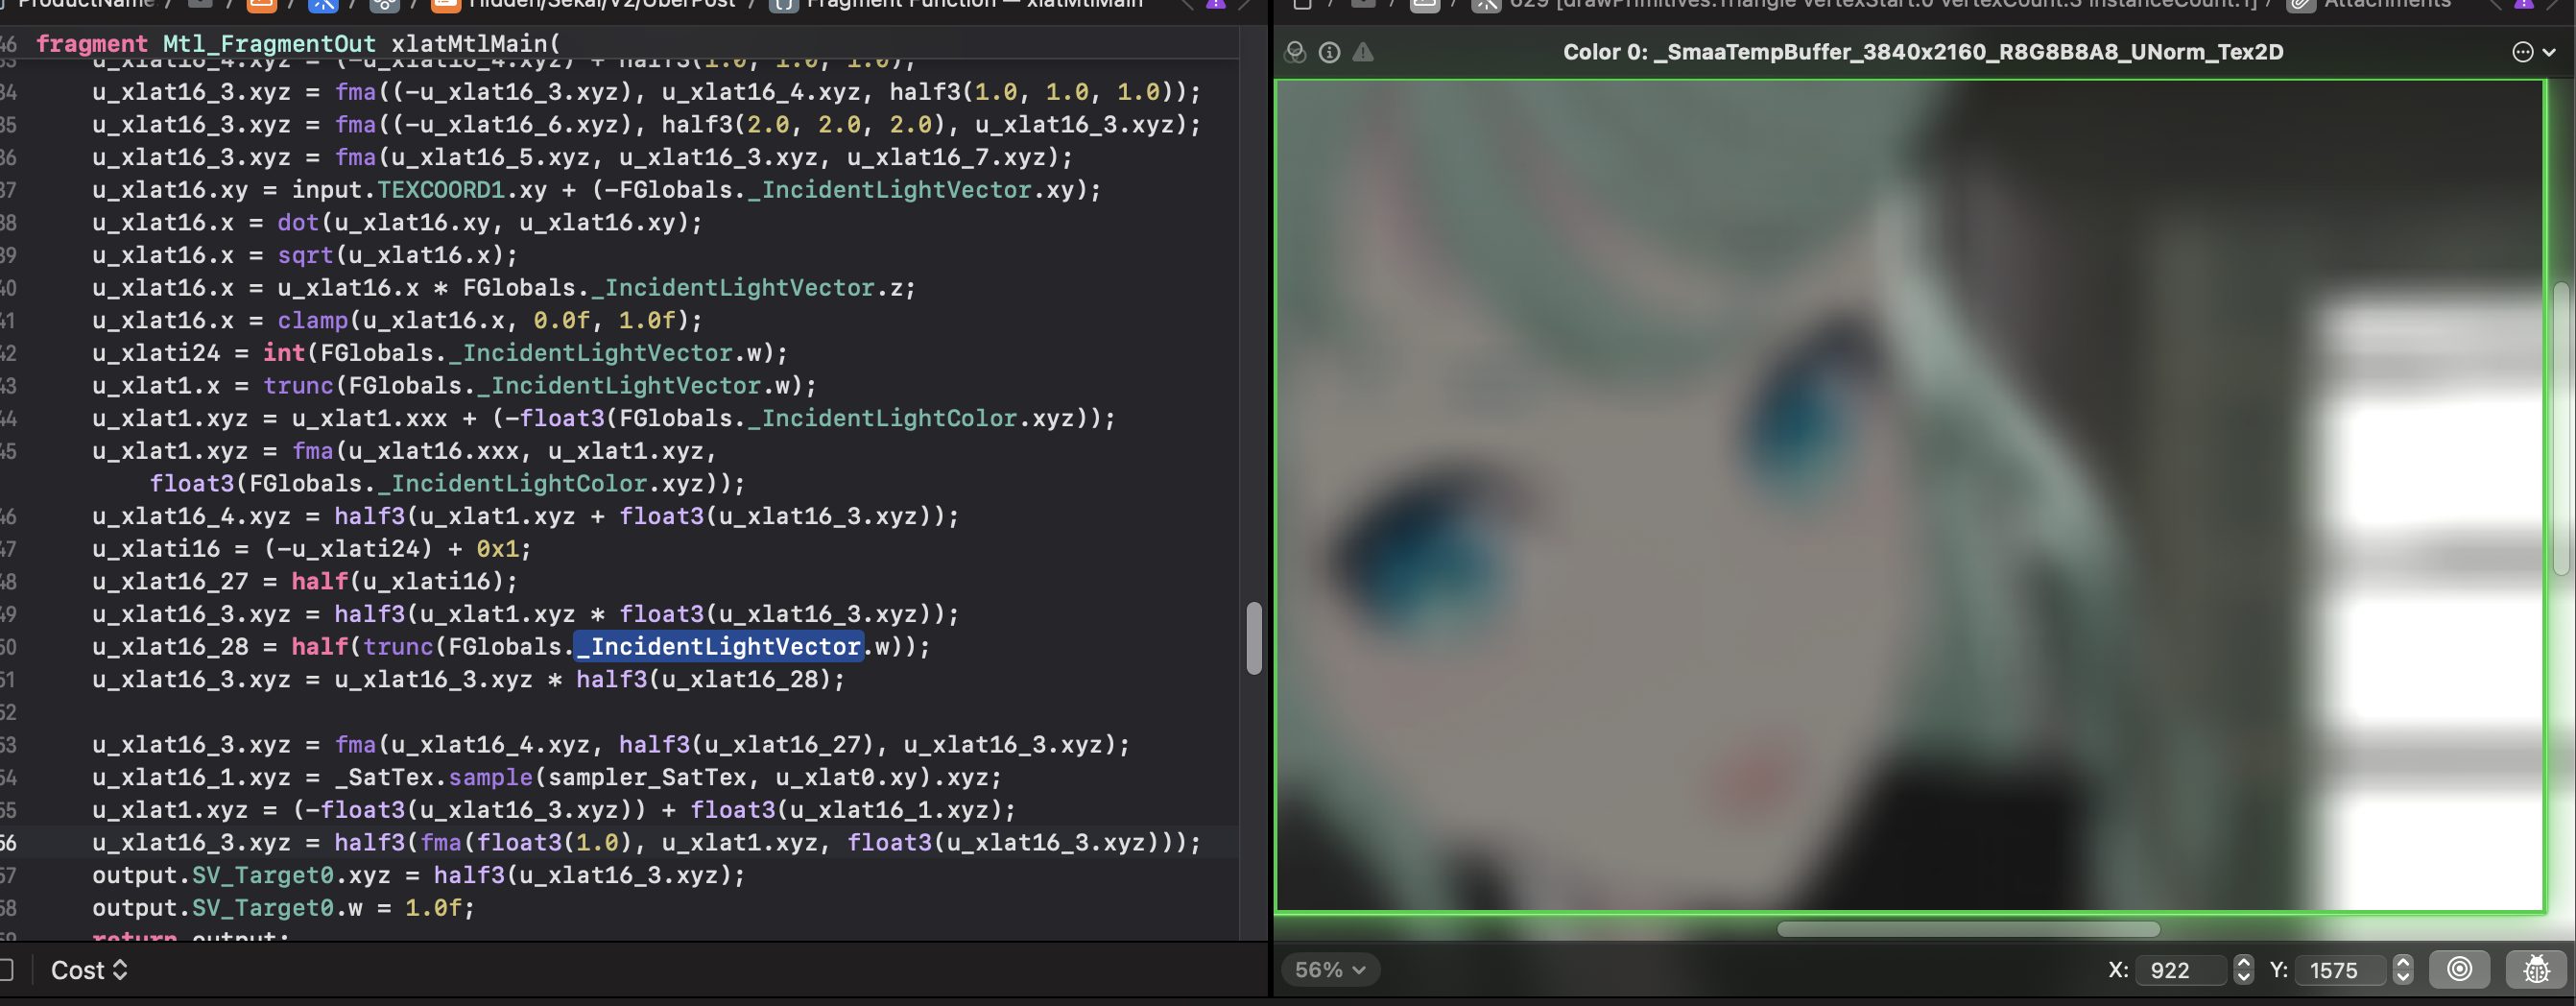Open the 56% zoom level dropdown
Image resolution: width=2576 pixels, height=1006 pixels.
[x=1330, y=970]
